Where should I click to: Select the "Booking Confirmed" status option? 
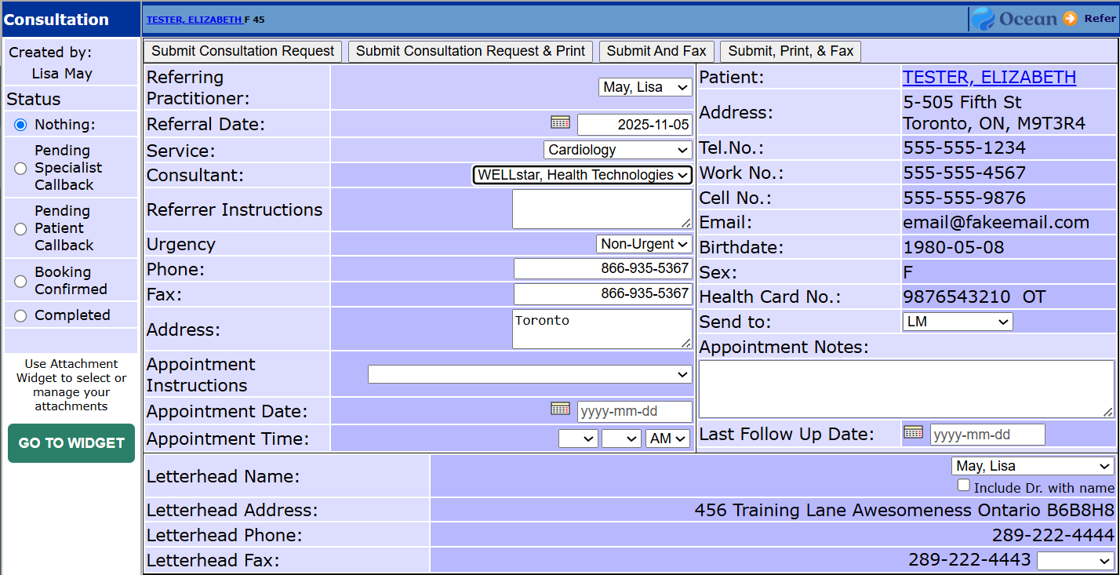point(20,281)
